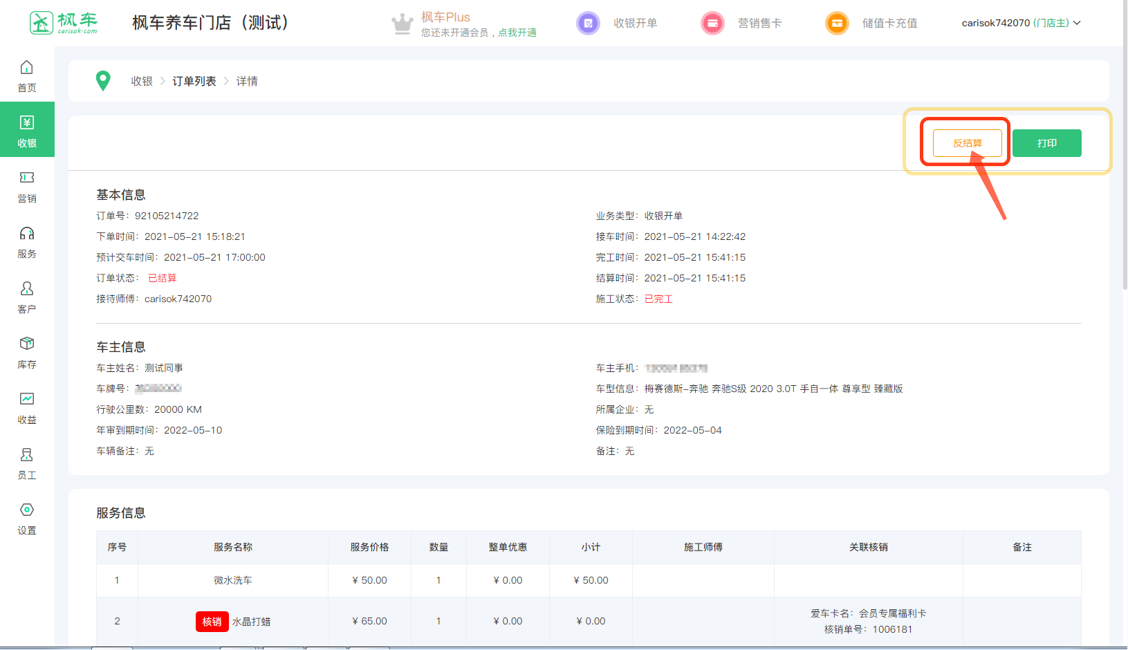The width and height of the screenshot is (1128, 650).
Task: Click the 点我开通 link
Action: (x=517, y=32)
